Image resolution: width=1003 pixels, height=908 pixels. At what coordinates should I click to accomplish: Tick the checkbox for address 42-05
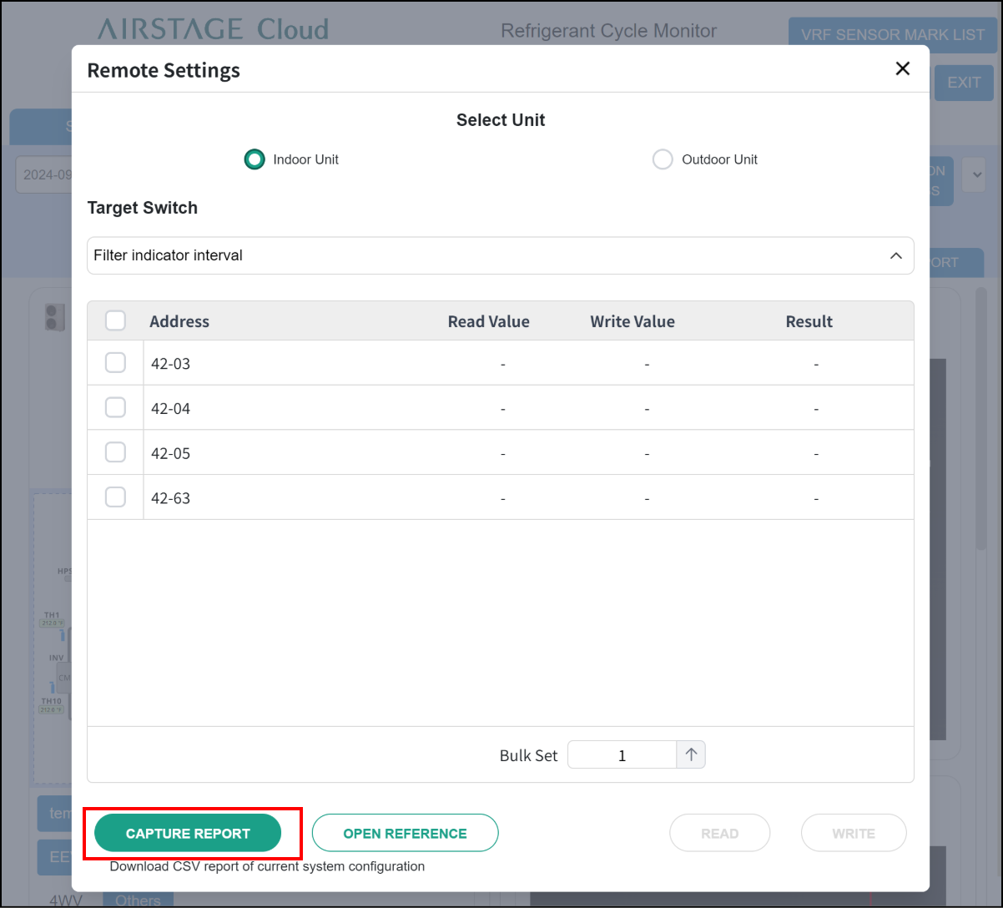115,453
